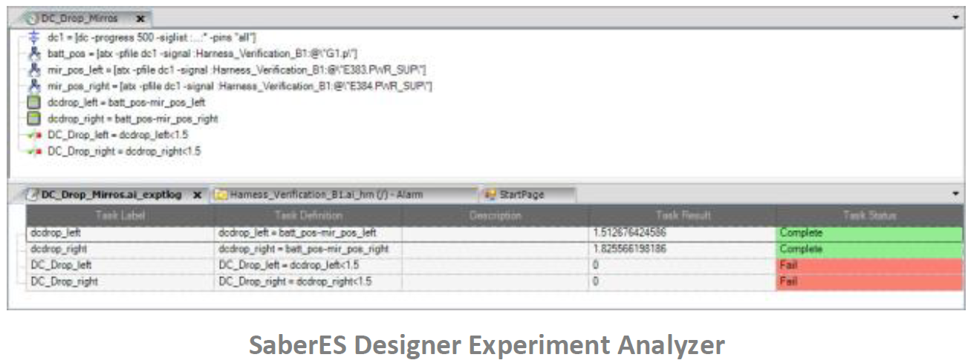
Task: Click DC_Drop_right task definition cell in log
Action: tap(308, 282)
